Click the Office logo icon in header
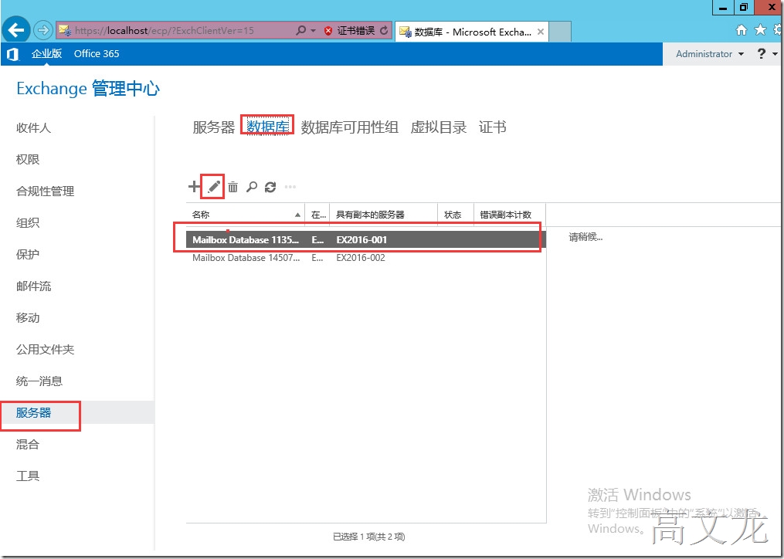 [x=12, y=54]
